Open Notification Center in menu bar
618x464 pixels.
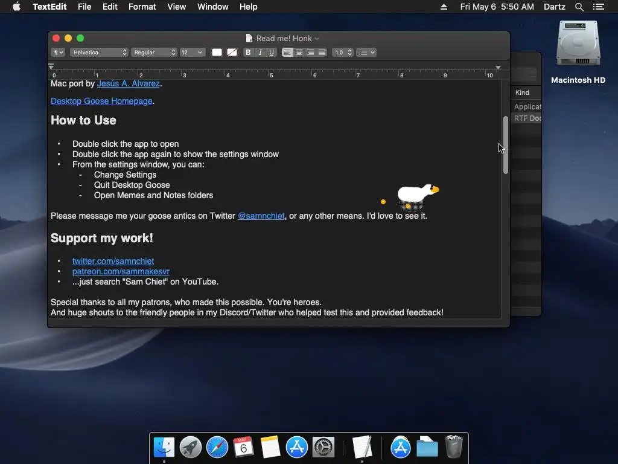(x=599, y=7)
